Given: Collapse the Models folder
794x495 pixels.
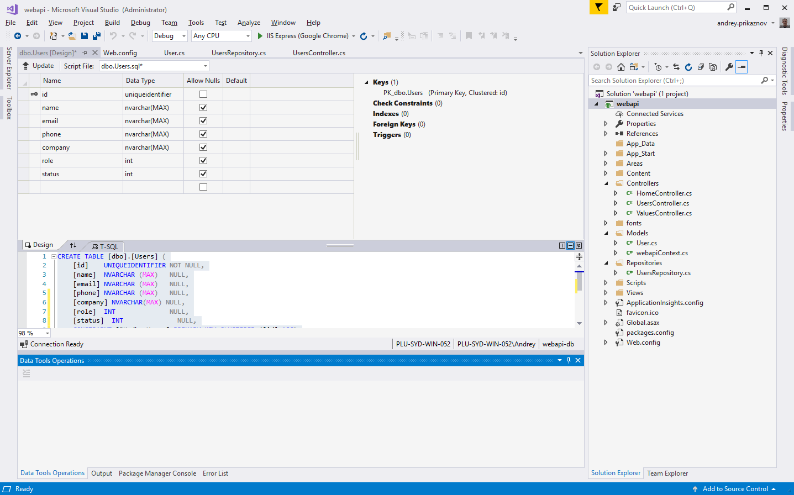Looking at the screenshot, I should click(x=606, y=233).
